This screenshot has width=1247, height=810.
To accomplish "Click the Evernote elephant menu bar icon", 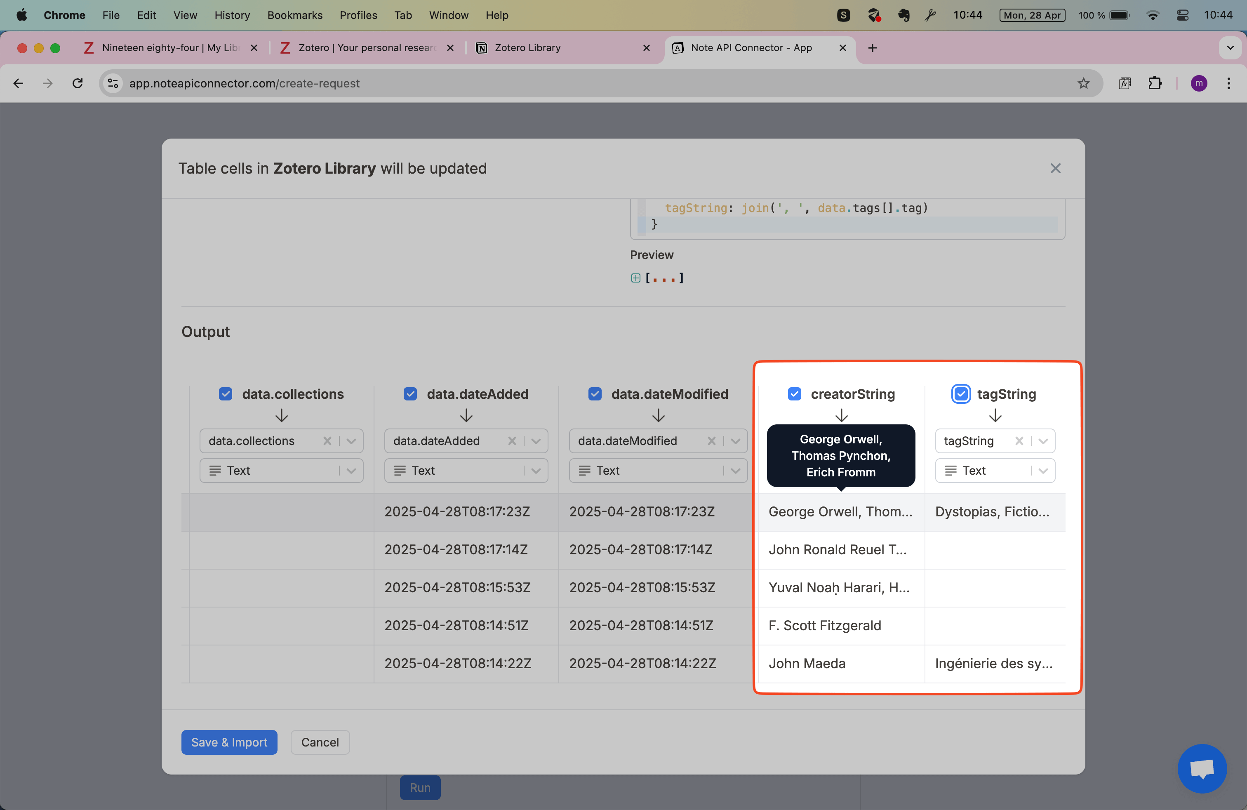I will [x=903, y=15].
